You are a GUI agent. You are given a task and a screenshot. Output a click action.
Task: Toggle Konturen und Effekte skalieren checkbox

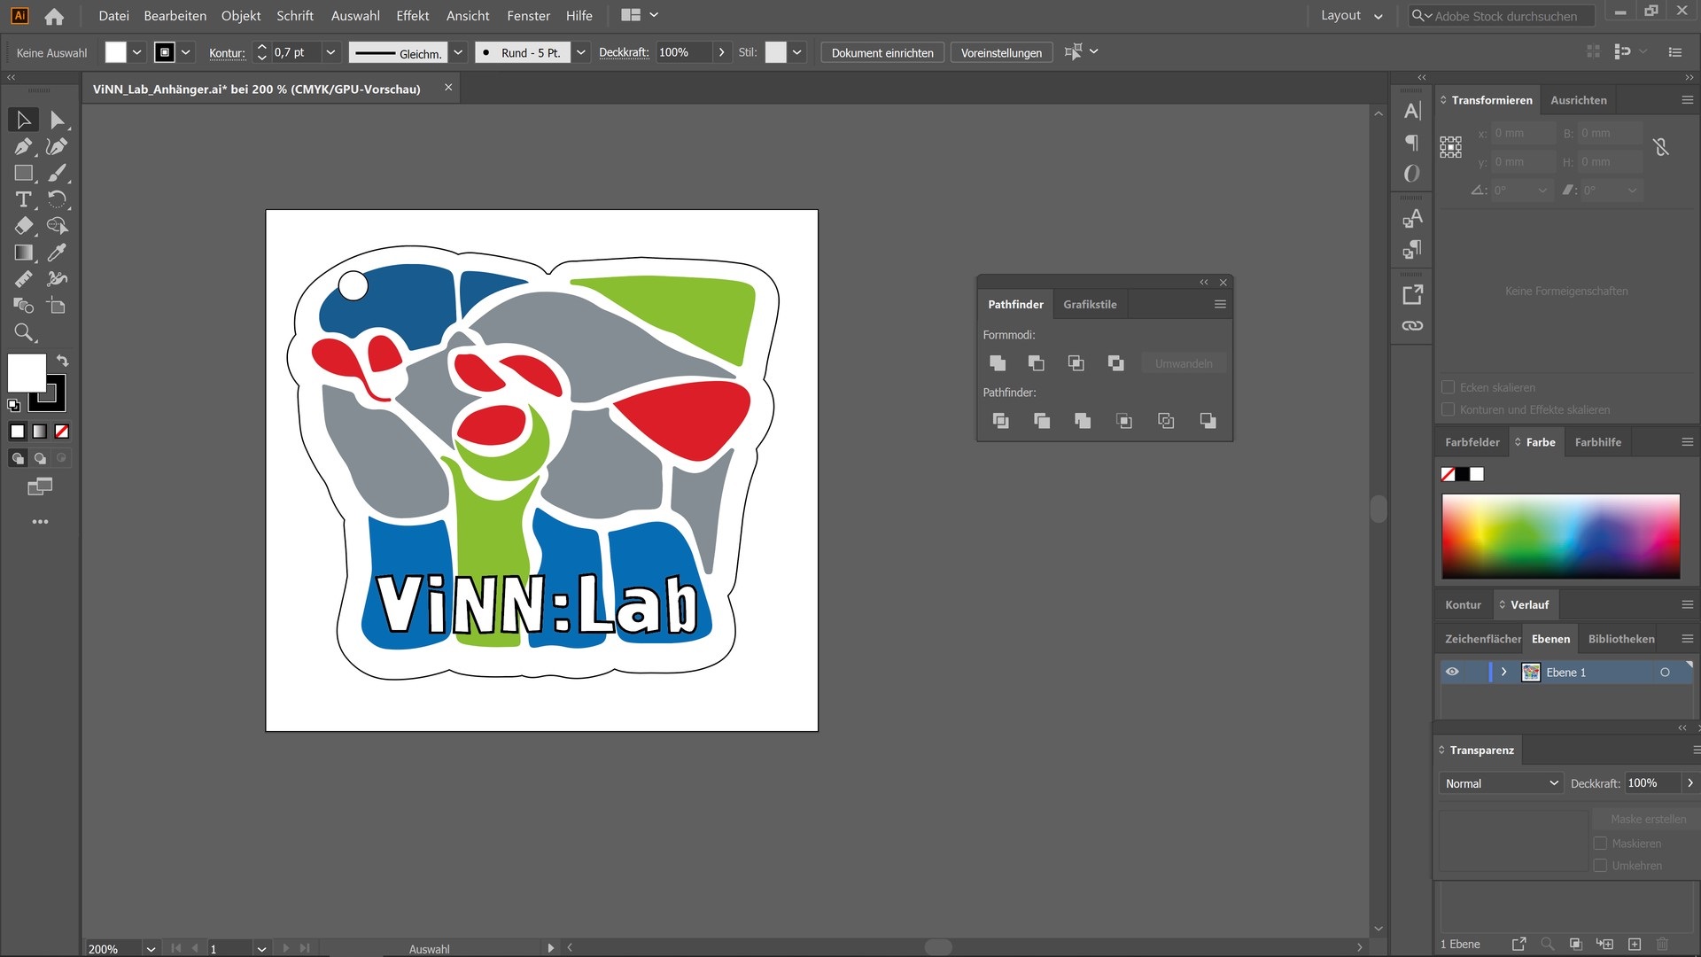click(1449, 409)
